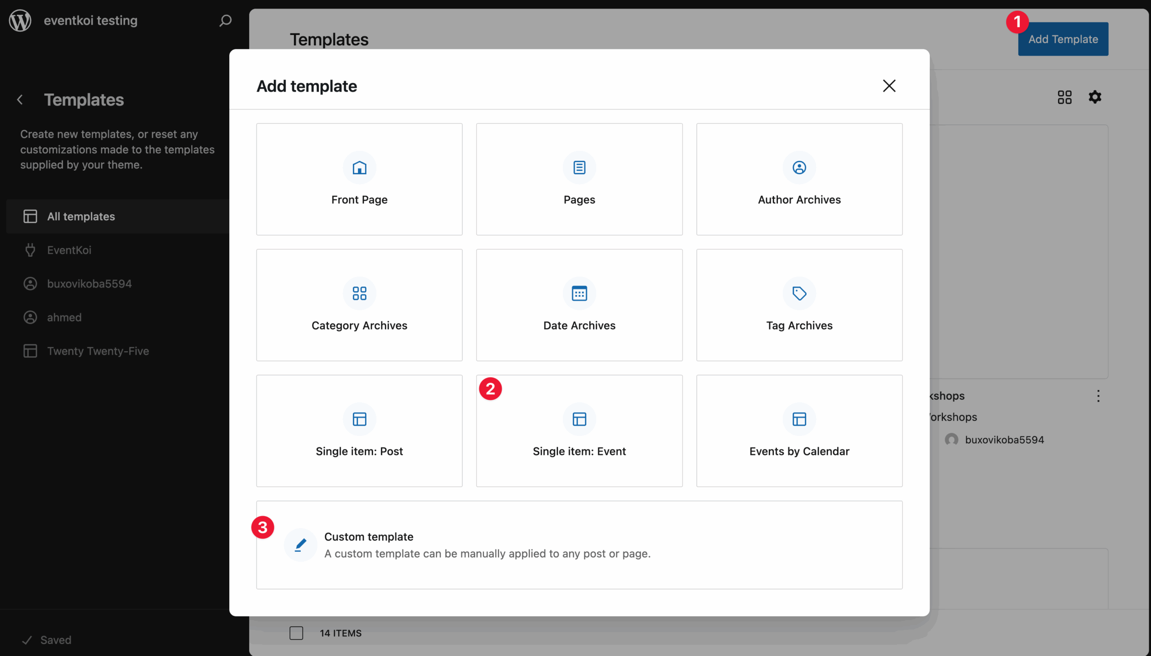This screenshot has width=1151, height=656.
Task: Choose the Category Archives template card
Action: click(359, 305)
